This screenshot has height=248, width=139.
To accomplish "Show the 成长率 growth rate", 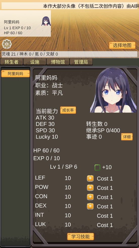I will click(68, 110).
